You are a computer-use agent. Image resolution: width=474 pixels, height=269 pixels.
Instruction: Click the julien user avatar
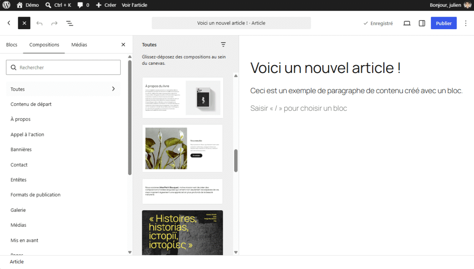[x=467, y=5]
